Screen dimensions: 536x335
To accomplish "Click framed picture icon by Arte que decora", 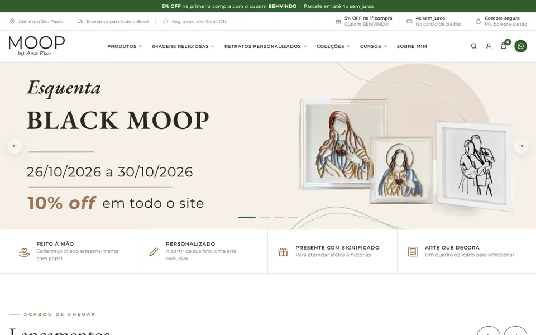I will 413,252.
